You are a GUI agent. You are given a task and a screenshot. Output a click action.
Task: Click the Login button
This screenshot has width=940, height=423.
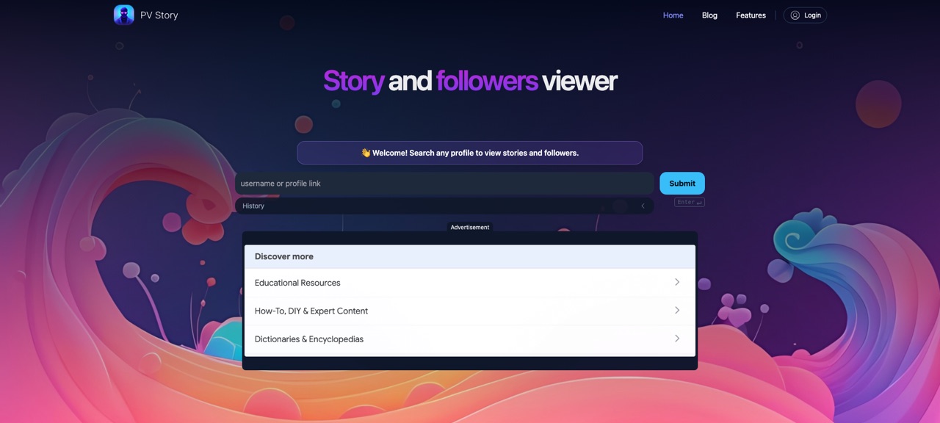click(805, 15)
